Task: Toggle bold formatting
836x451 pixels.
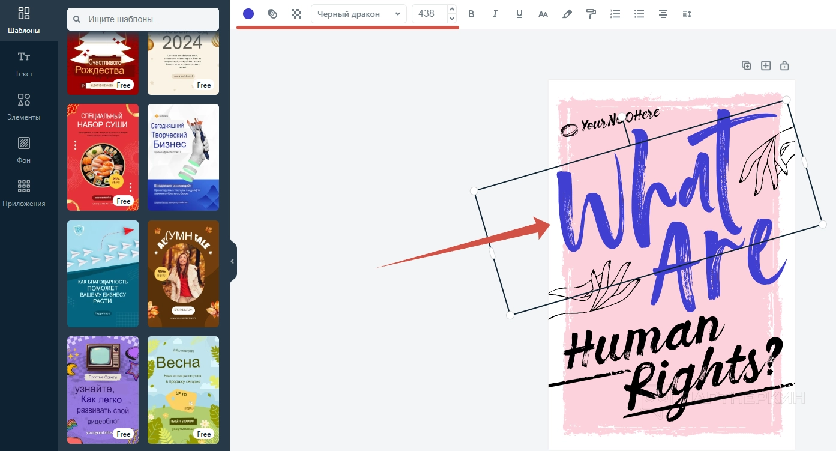Action: tap(471, 14)
